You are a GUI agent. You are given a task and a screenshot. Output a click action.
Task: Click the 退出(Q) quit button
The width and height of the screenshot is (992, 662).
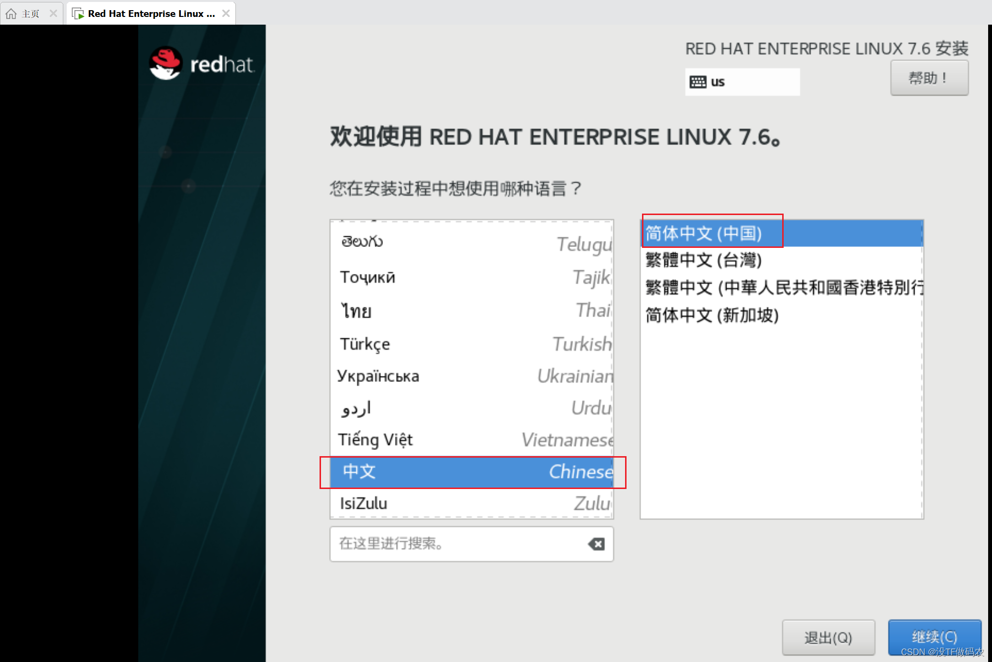[828, 637]
